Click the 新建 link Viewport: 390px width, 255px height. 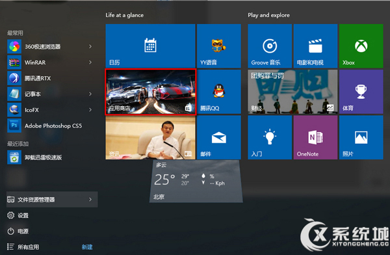coord(87,247)
